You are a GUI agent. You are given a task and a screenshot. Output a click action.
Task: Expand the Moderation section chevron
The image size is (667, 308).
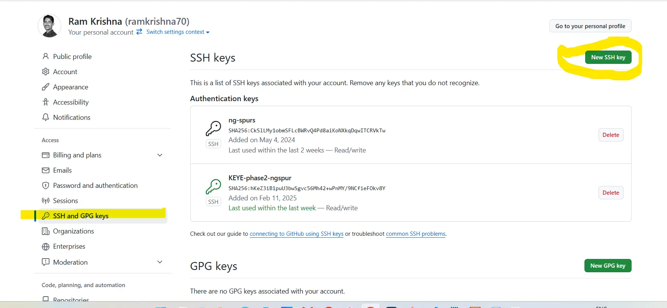[x=160, y=262]
